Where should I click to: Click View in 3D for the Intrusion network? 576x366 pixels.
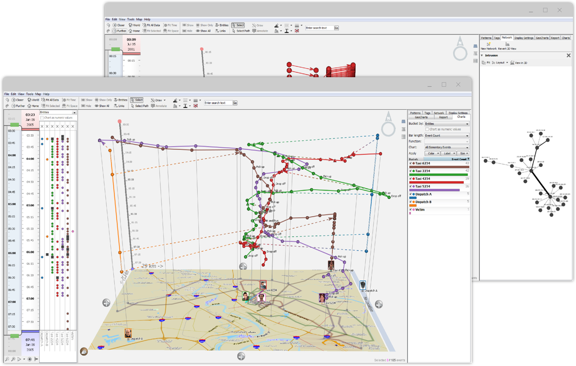[522, 63]
